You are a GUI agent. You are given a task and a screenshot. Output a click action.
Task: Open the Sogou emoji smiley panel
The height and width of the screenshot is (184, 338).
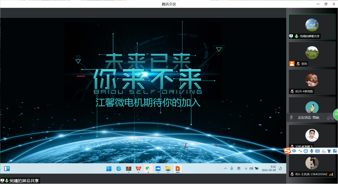click(x=306, y=151)
